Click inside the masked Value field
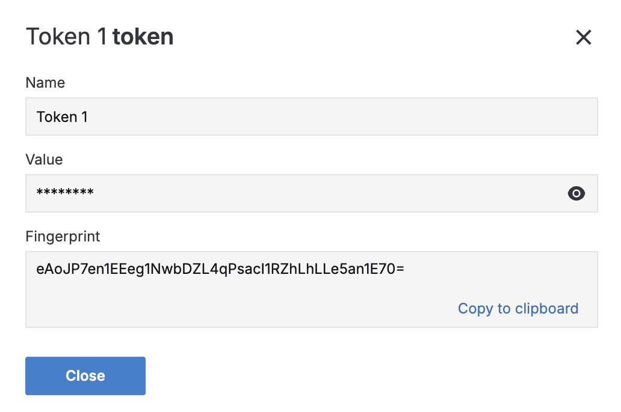 (289, 193)
